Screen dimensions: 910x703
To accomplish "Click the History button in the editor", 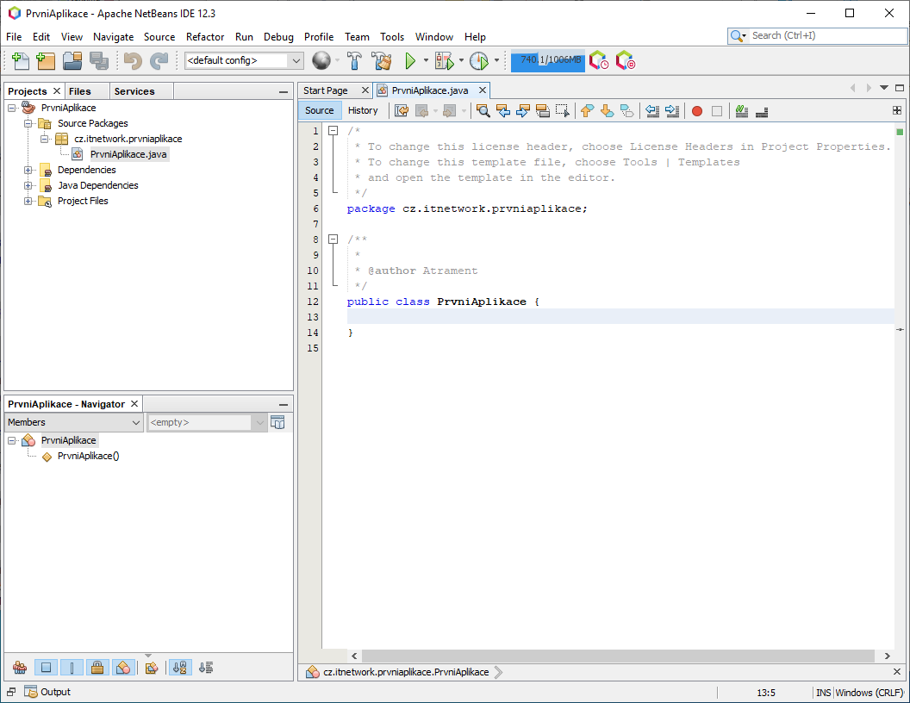I will pos(364,110).
